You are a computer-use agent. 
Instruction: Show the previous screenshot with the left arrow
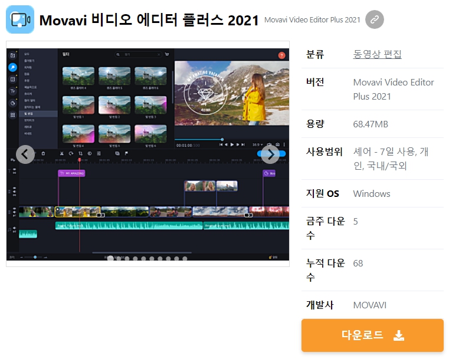click(x=25, y=154)
